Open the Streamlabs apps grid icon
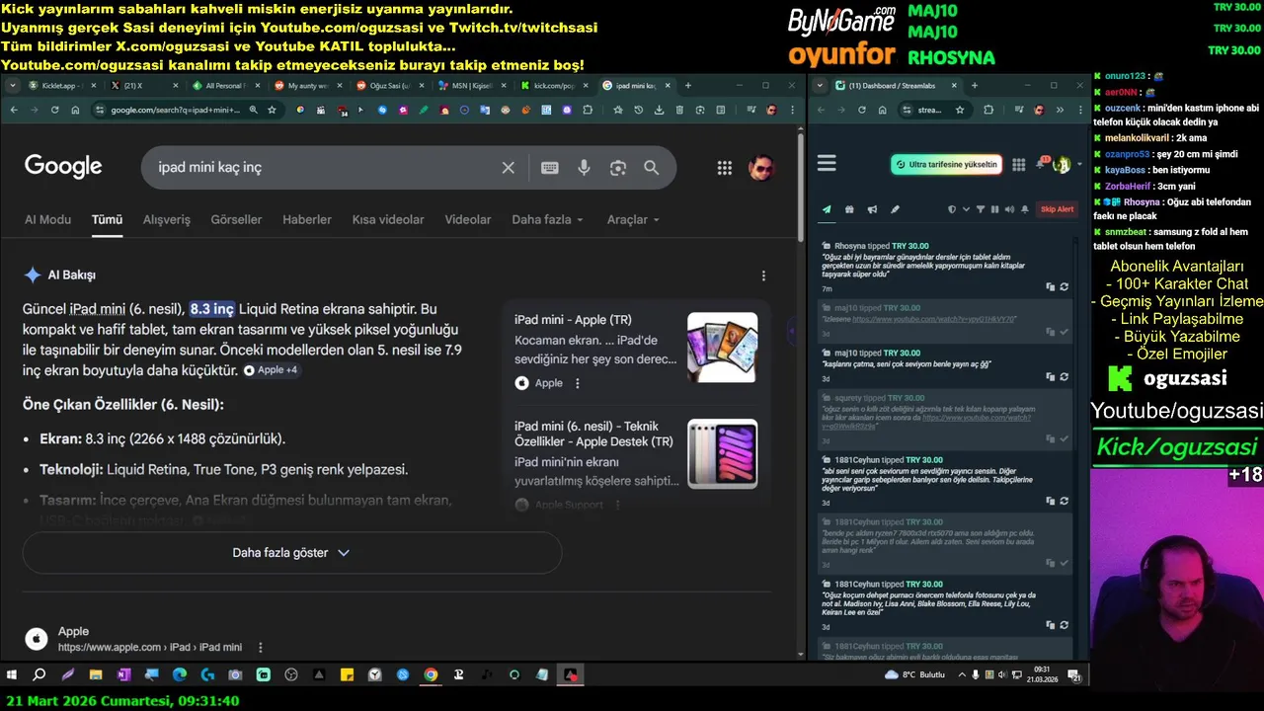The height and width of the screenshot is (711, 1264). pyautogui.click(x=1019, y=165)
